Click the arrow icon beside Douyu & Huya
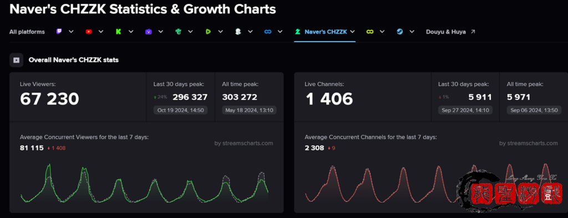This screenshot has width=568, height=218. (x=473, y=32)
